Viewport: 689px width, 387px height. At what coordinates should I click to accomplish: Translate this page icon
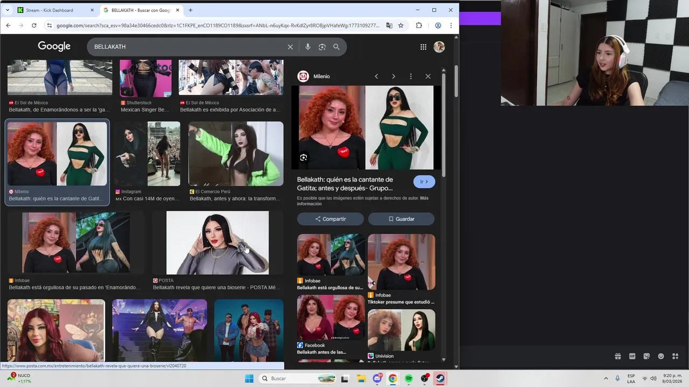coord(389,25)
